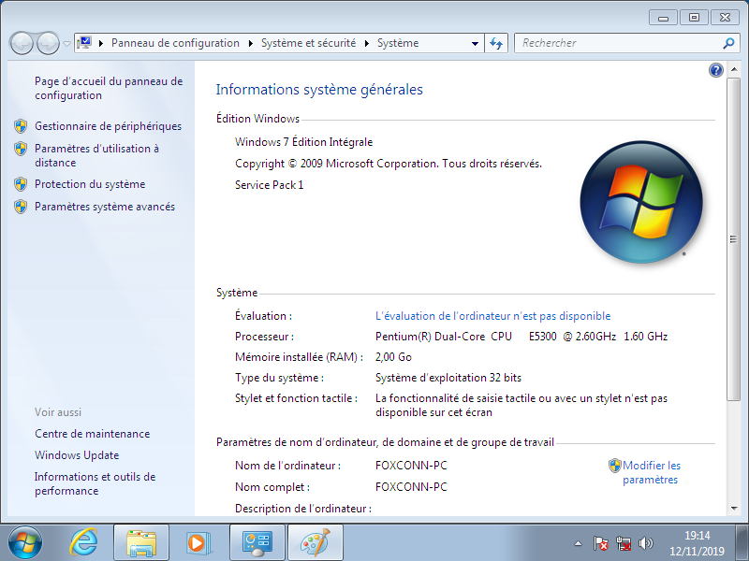Select "Panneau de configuration" in the breadcrumb

point(175,43)
